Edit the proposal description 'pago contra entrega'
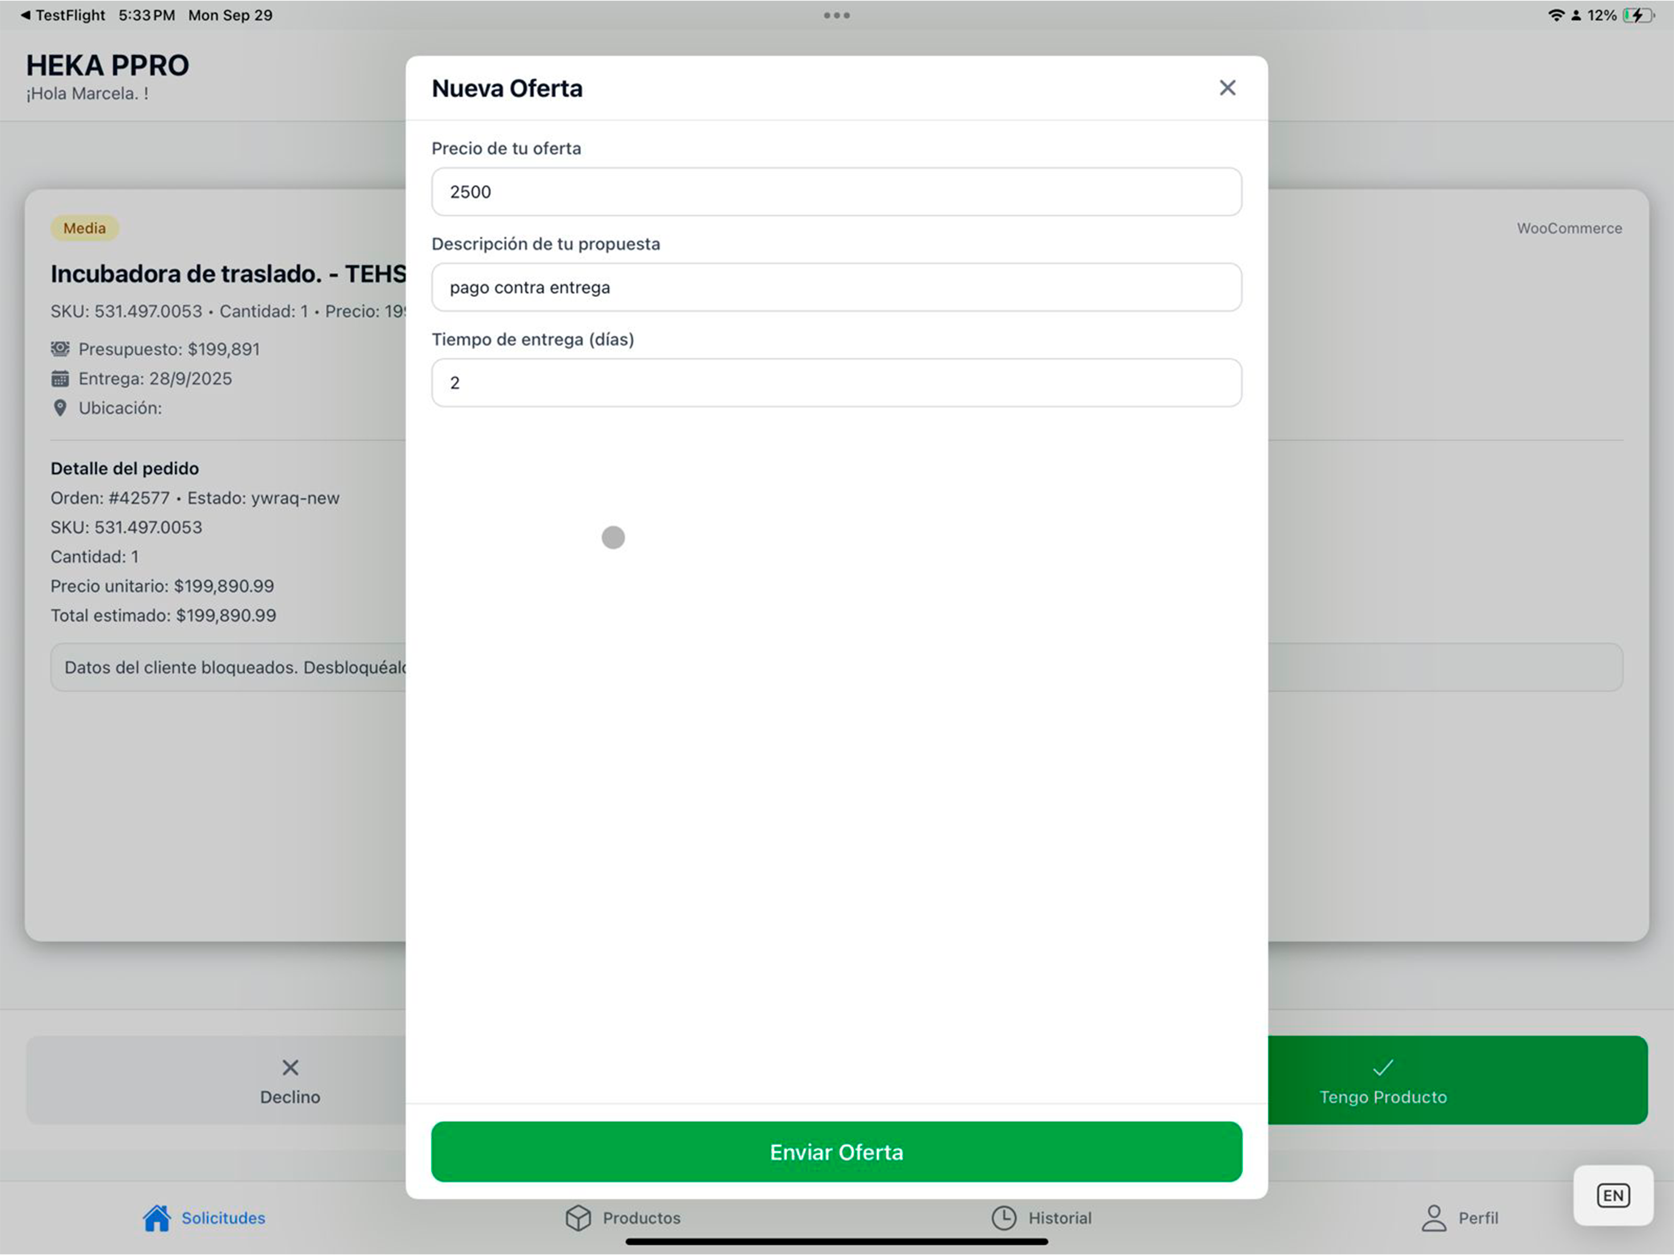The height and width of the screenshot is (1255, 1674). point(836,287)
